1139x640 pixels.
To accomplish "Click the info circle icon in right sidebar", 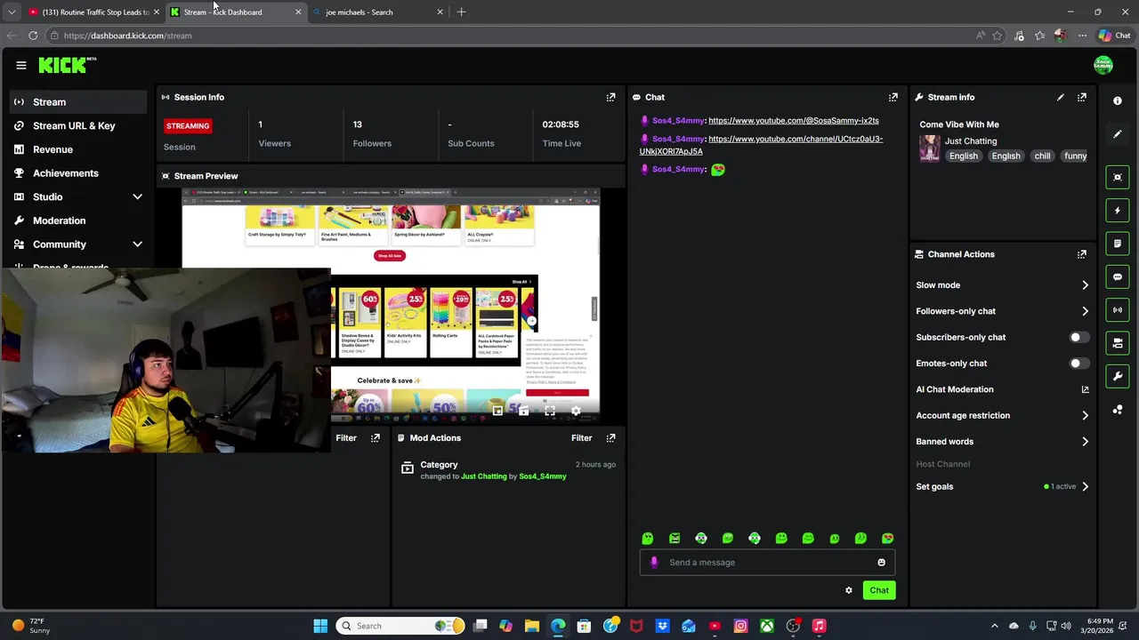I will click(x=1118, y=100).
